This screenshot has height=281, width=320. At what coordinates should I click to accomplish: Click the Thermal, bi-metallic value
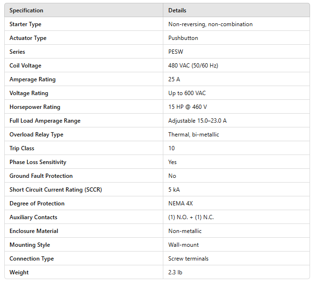194,135
